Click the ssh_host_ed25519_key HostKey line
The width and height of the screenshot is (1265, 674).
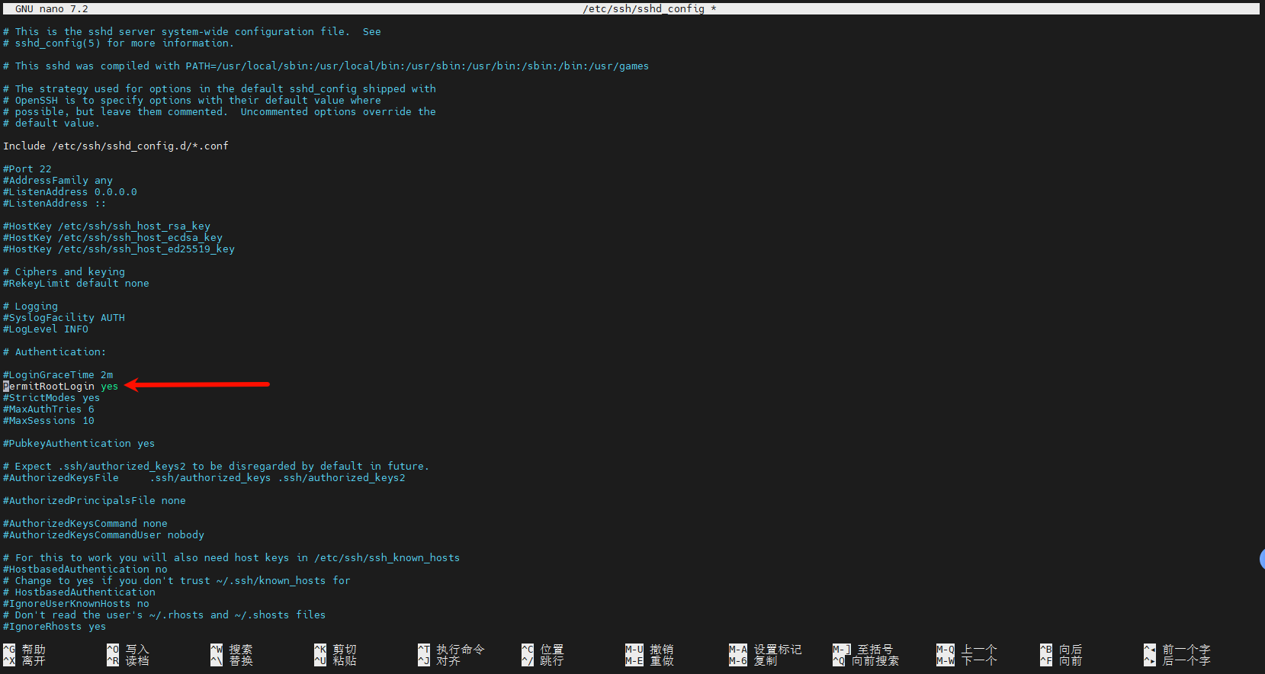pos(119,249)
